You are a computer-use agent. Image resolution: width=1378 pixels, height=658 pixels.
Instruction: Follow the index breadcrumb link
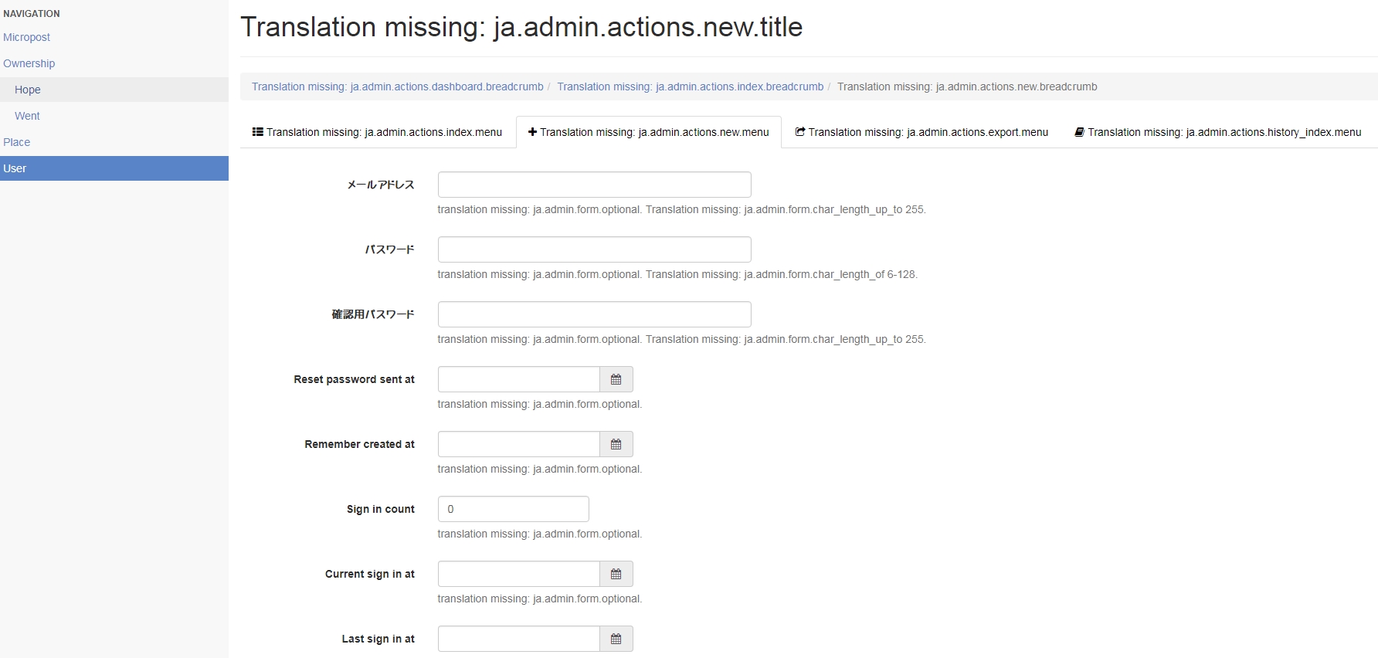point(690,86)
